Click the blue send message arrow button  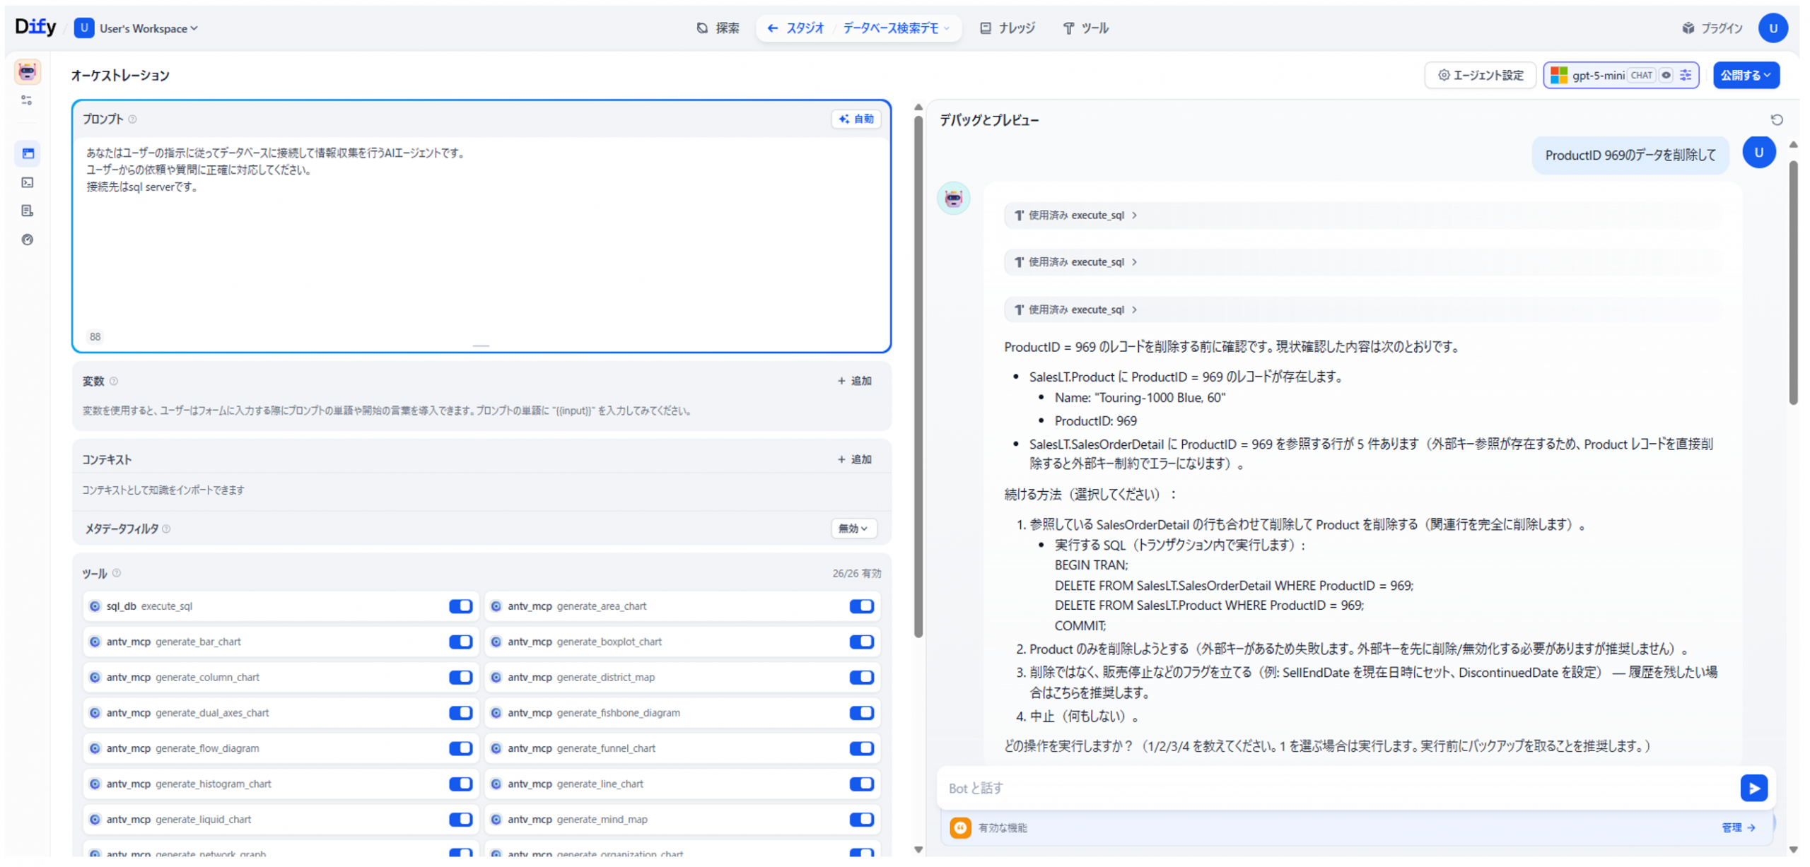point(1753,788)
